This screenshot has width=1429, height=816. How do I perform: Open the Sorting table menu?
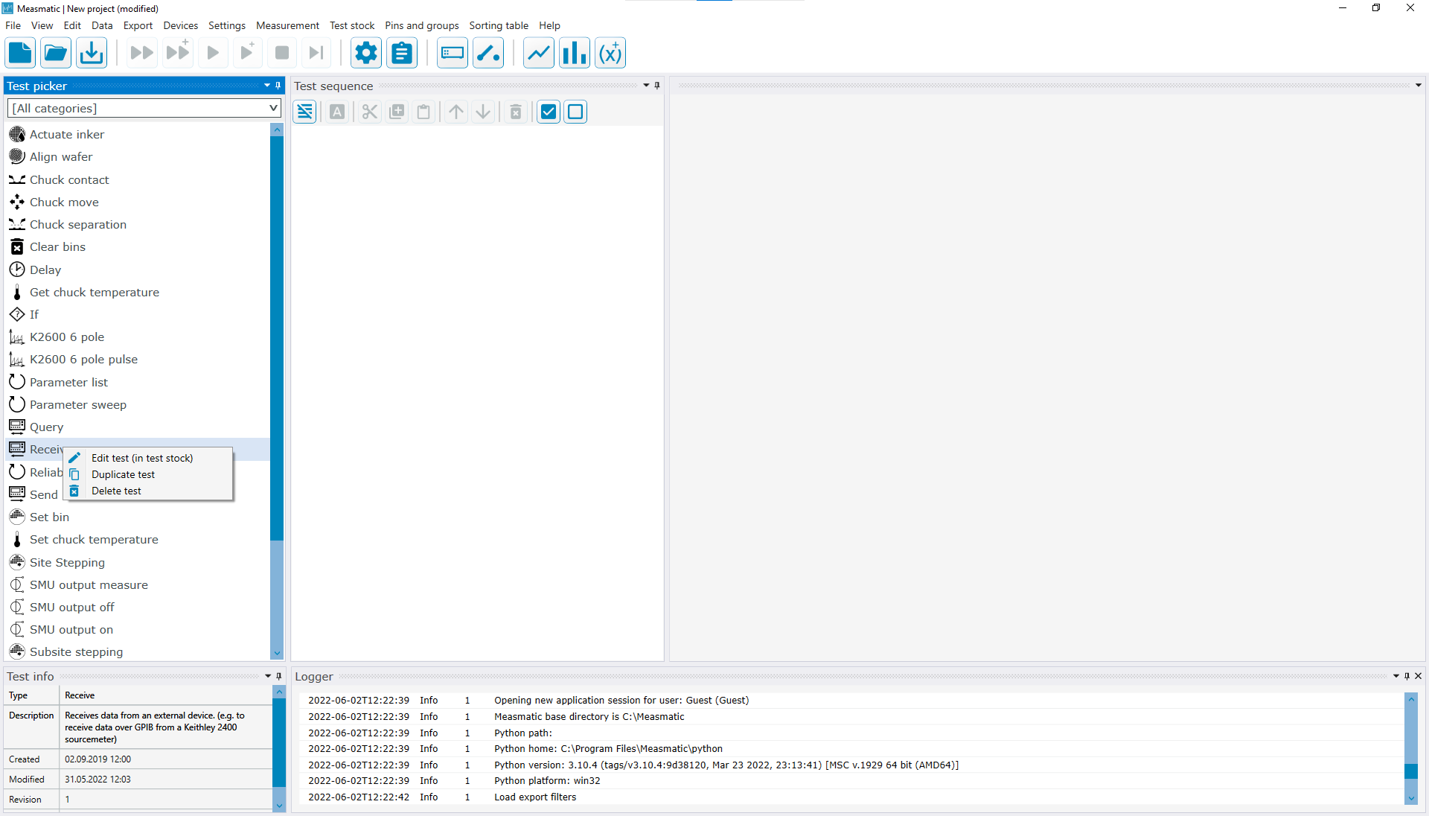coord(499,25)
